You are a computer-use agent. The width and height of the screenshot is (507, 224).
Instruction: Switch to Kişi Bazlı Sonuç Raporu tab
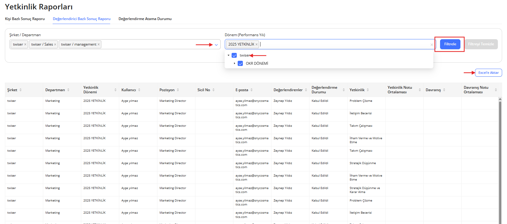pyautogui.click(x=25, y=19)
